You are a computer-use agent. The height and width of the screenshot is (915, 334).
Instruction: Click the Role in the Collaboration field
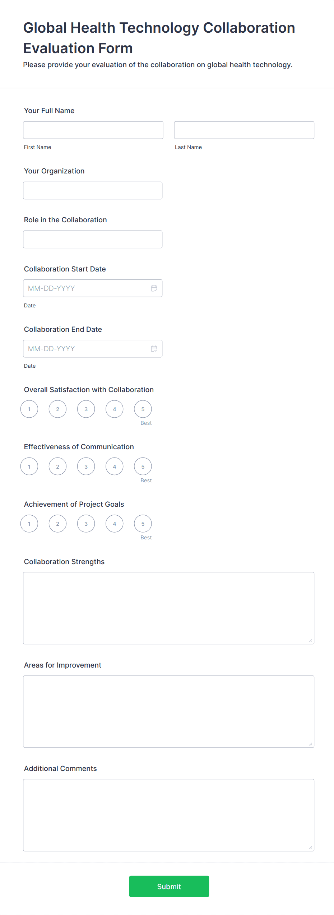(93, 239)
